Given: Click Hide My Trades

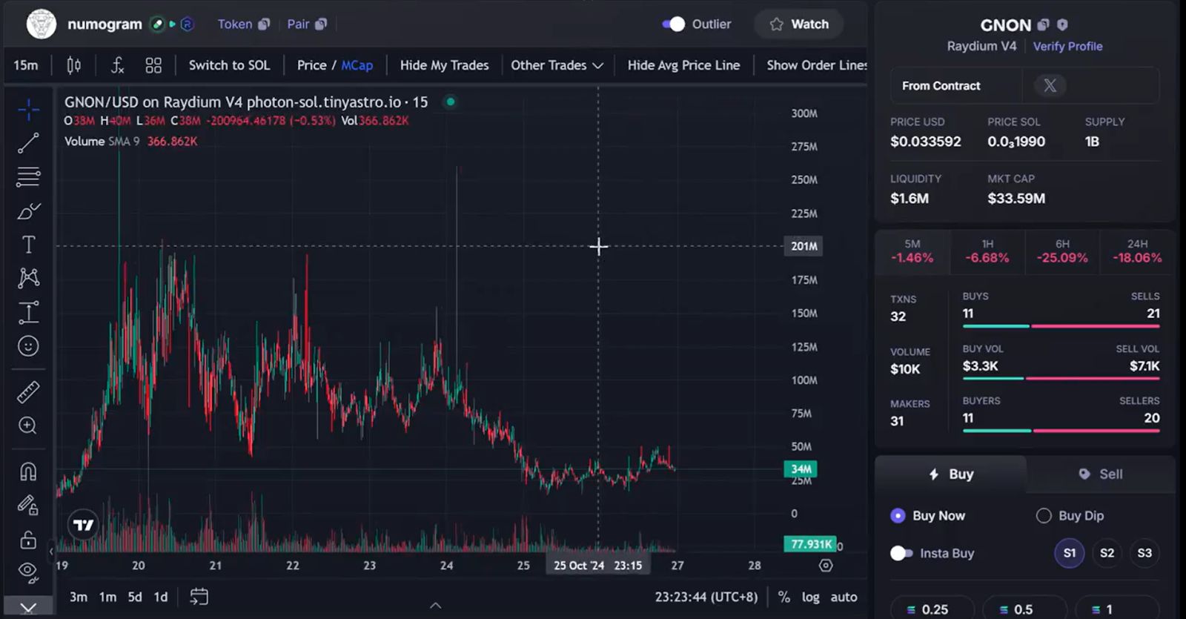Looking at the screenshot, I should point(445,65).
